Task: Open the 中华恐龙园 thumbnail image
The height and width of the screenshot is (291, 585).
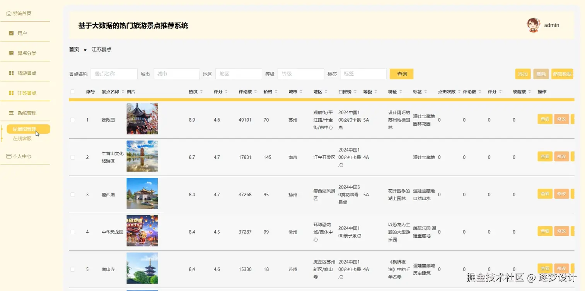Action: [142, 231]
